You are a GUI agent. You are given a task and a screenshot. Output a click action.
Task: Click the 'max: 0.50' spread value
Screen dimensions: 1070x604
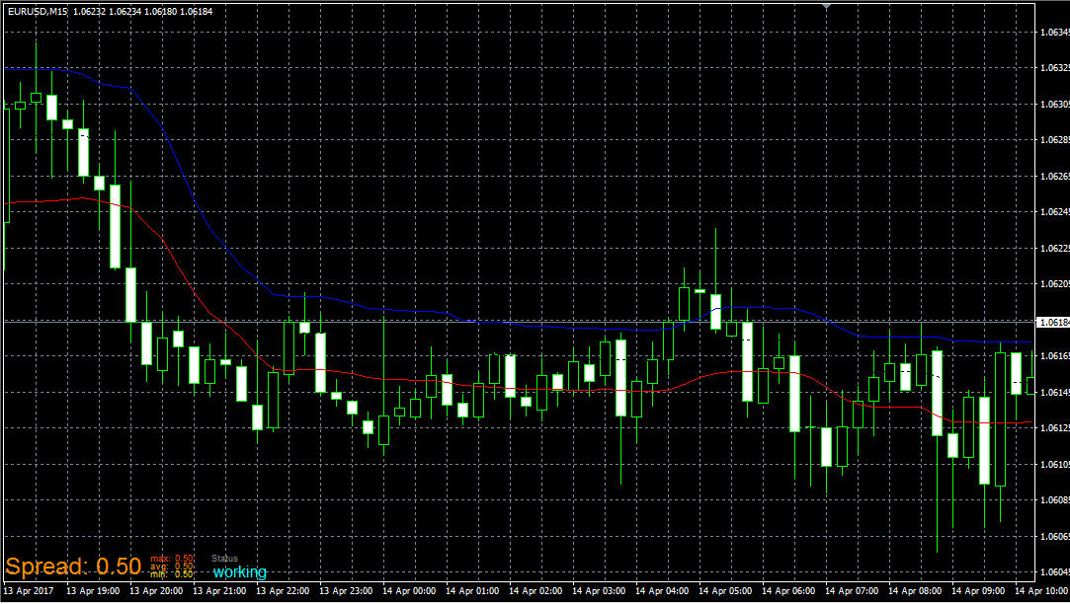coord(171,559)
